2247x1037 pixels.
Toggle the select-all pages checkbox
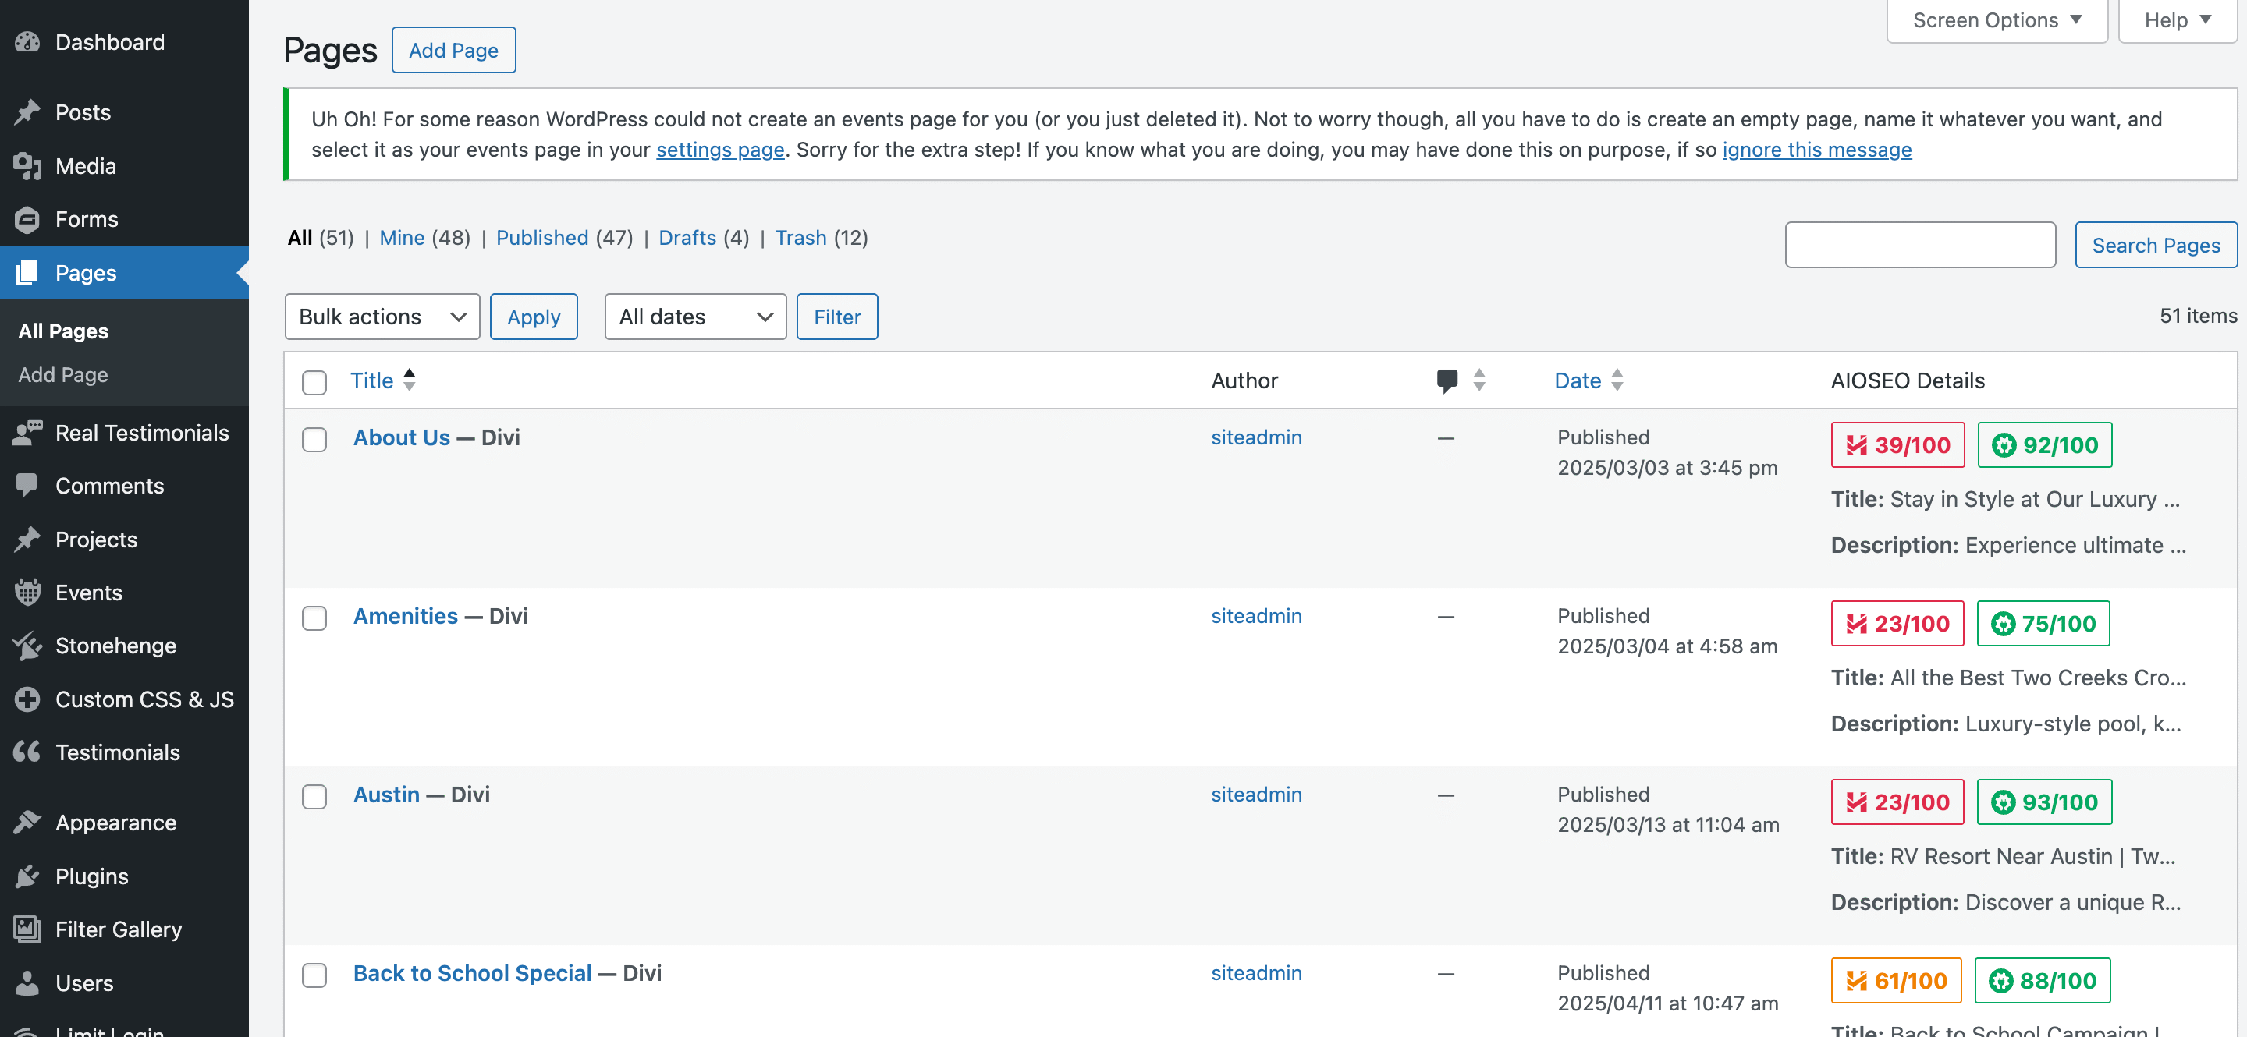pyautogui.click(x=314, y=383)
